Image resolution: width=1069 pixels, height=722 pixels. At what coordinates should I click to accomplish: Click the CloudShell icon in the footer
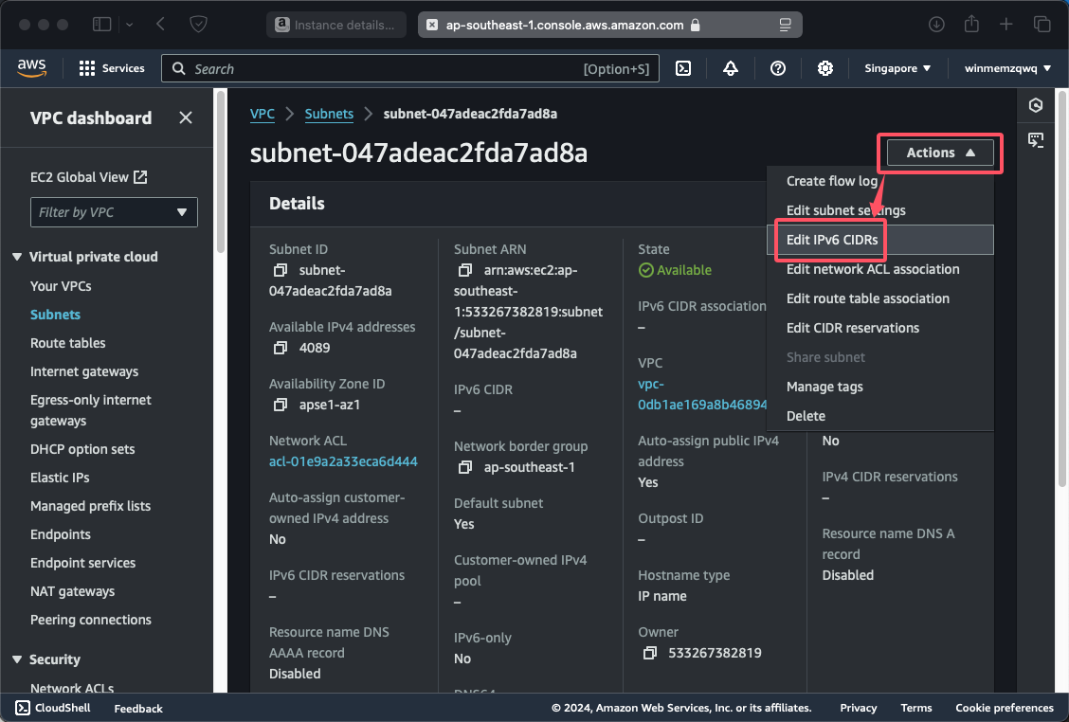(23, 708)
